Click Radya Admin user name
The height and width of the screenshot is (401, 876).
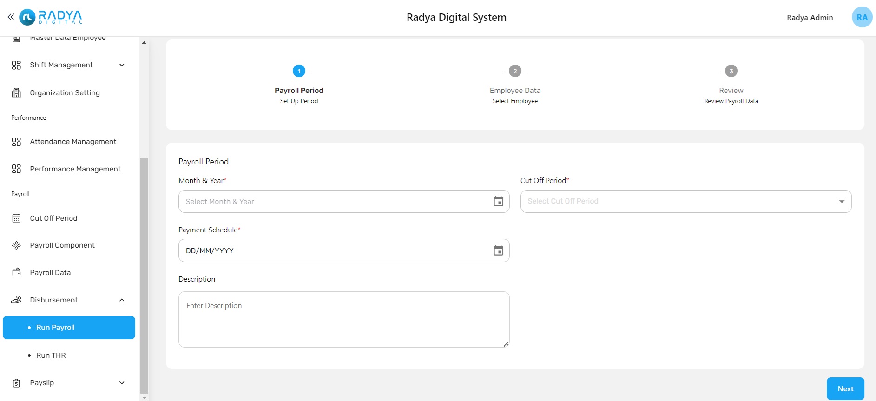[810, 17]
